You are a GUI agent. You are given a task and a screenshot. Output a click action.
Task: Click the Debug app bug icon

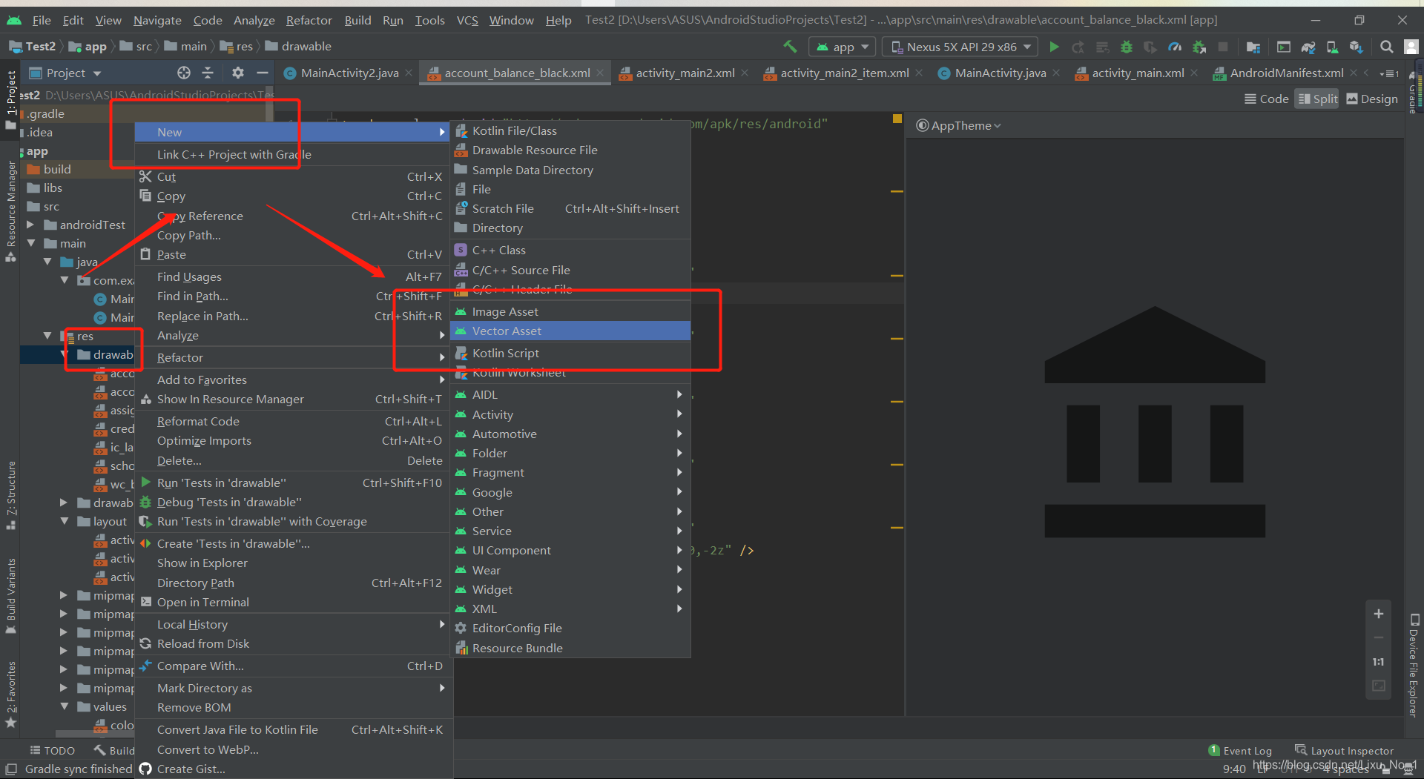tap(1127, 47)
